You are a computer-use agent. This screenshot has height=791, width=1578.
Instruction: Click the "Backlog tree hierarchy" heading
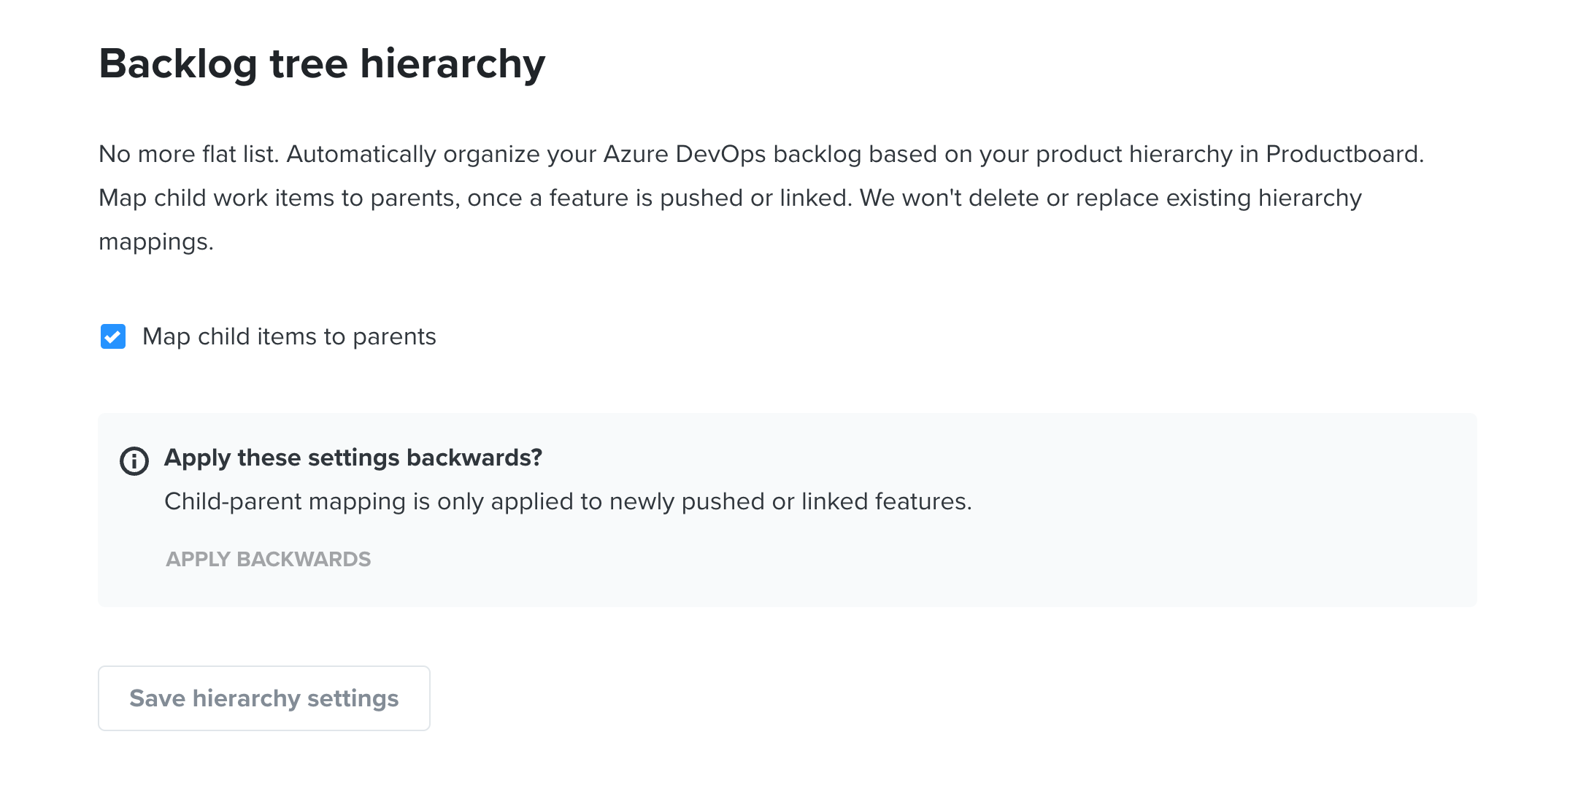click(322, 63)
